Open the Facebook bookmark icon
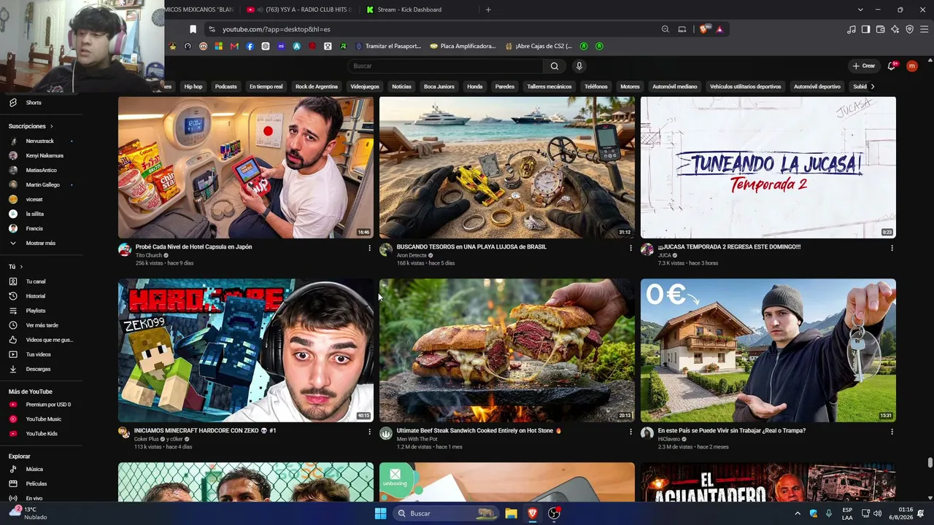934x525 pixels. 250,46
